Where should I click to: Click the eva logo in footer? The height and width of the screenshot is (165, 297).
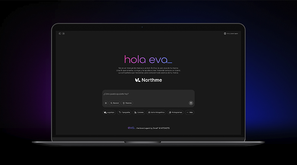pos(131,128)
